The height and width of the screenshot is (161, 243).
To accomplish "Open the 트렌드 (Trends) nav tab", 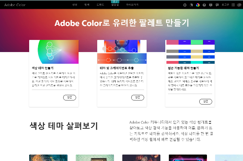I will coord(100,5).
